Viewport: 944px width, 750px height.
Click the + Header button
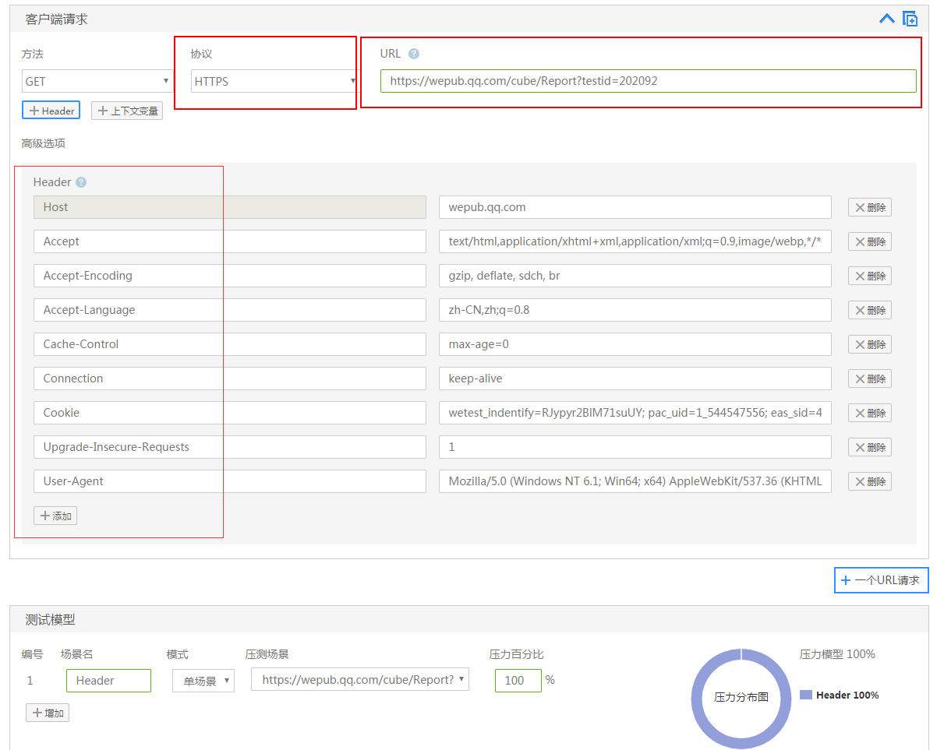(x=51, y=111)
